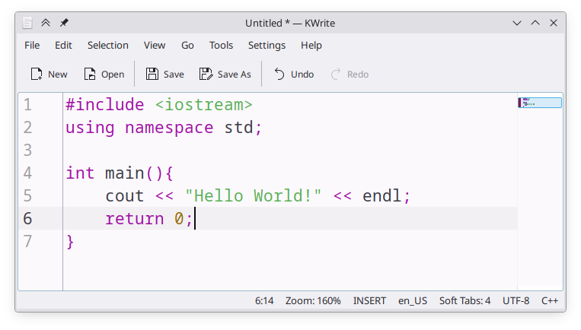
Task: Open the Go menu
Action: (x=187, y=45)
